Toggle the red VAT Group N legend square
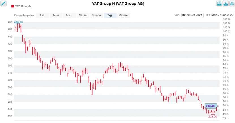The width and height of the screenshot is (235, 123). (x=12, y=6)
